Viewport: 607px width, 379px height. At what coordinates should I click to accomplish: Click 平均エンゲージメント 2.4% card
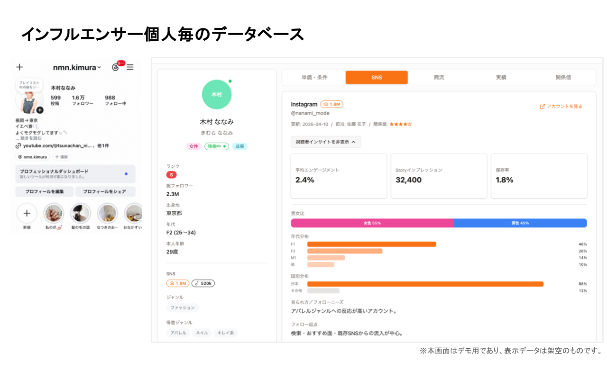[339, 176]
